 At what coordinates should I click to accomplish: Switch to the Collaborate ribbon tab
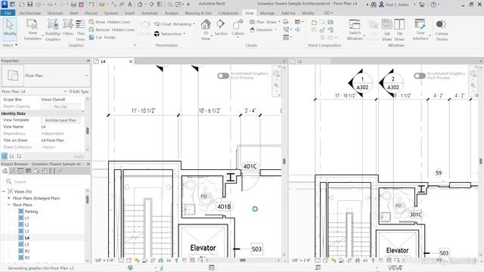(x=228, y=13)
